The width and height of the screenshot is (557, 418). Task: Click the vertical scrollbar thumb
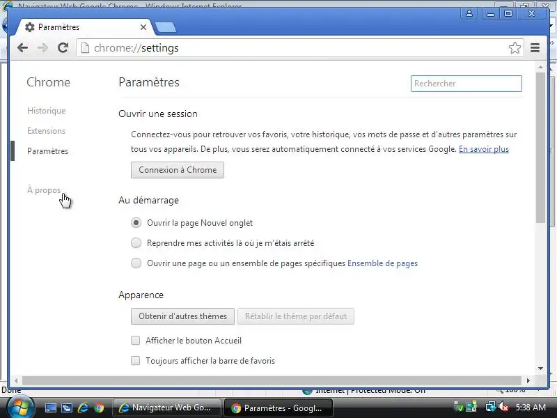point(541,148)
